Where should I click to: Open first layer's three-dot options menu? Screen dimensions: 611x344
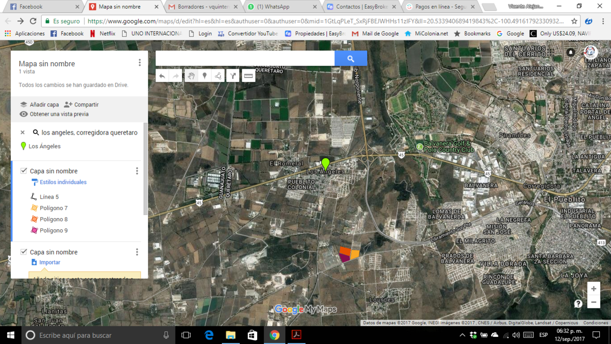coord(137,171)
